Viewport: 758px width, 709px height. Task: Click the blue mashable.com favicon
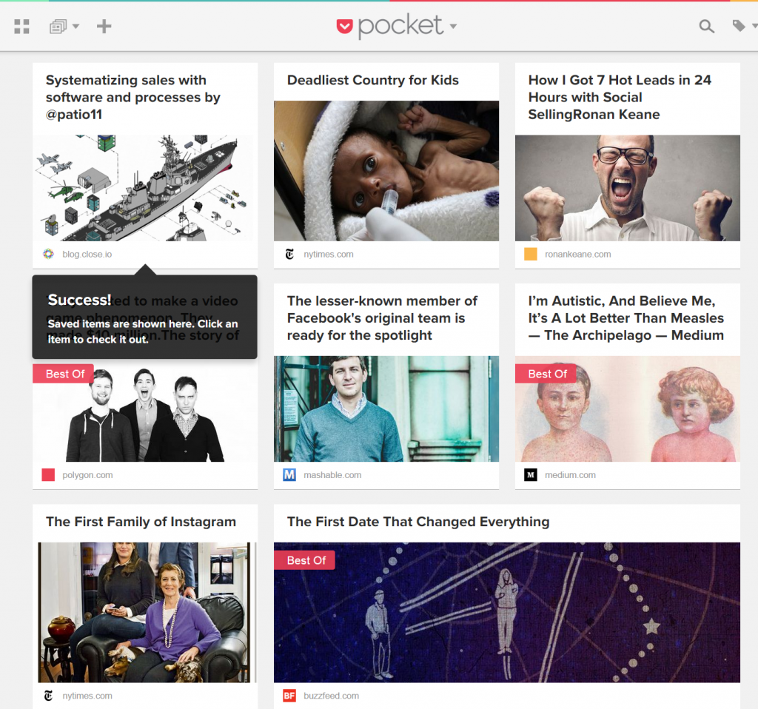pyautogui.click(x=289, y=475)
